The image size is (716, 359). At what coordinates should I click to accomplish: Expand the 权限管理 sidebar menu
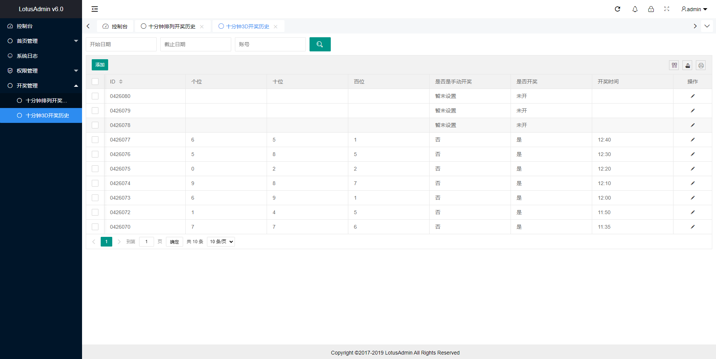(x=41, y=71)
